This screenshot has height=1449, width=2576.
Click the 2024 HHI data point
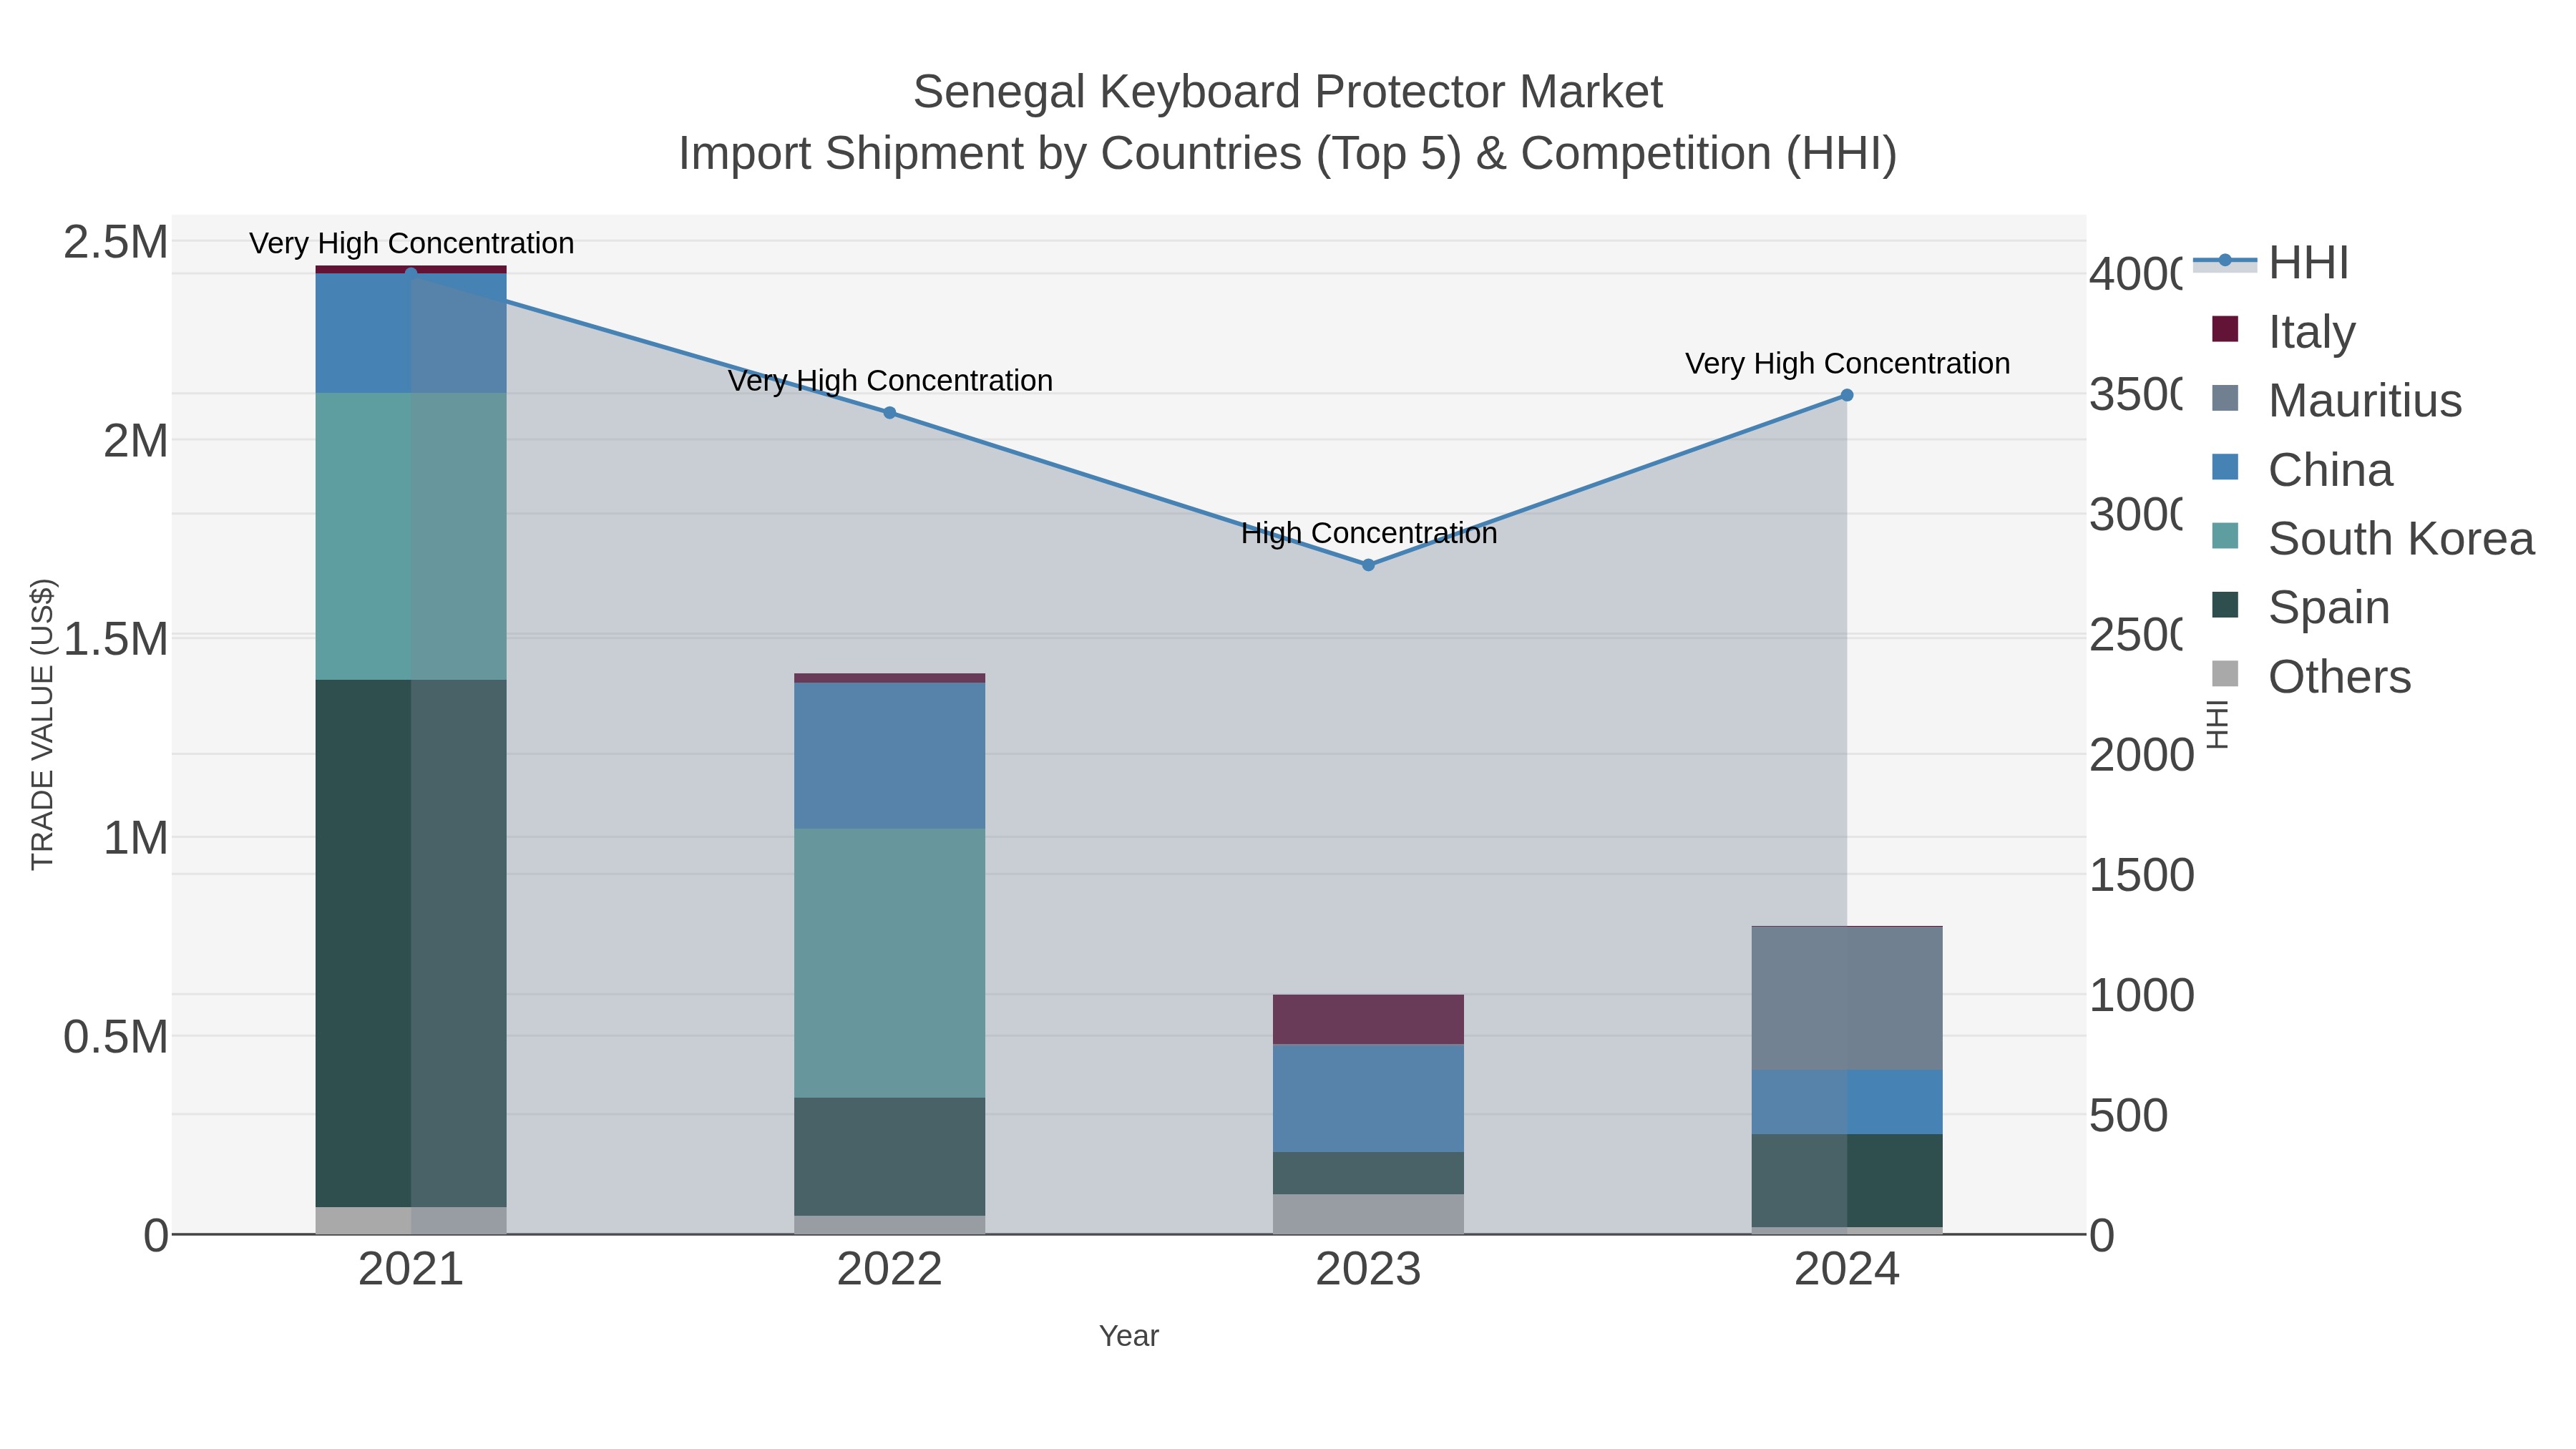1847,395
